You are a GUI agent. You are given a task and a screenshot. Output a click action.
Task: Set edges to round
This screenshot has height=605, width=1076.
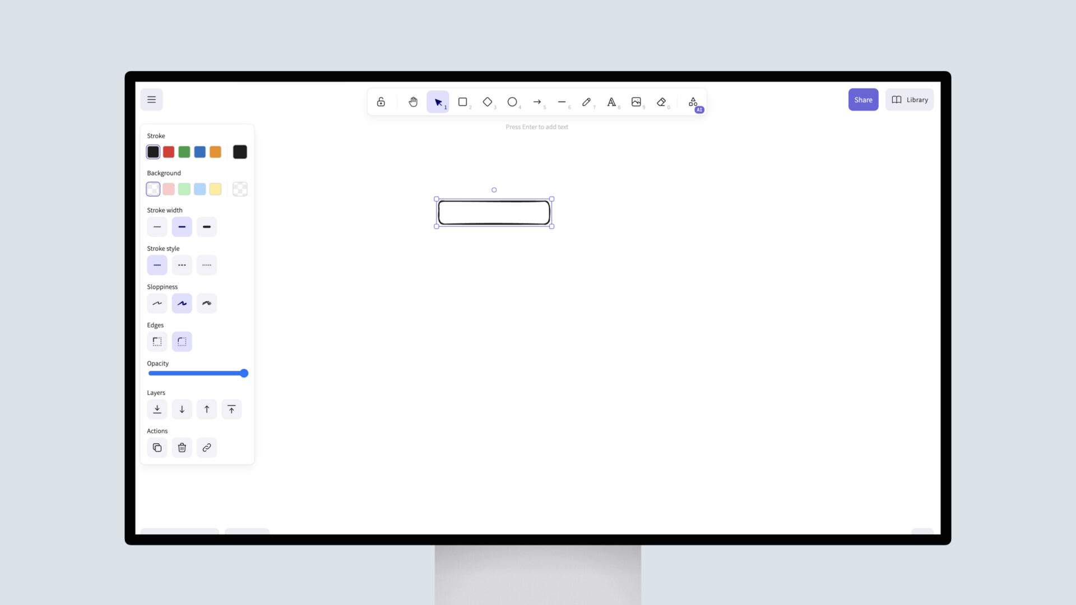(182, 342)
